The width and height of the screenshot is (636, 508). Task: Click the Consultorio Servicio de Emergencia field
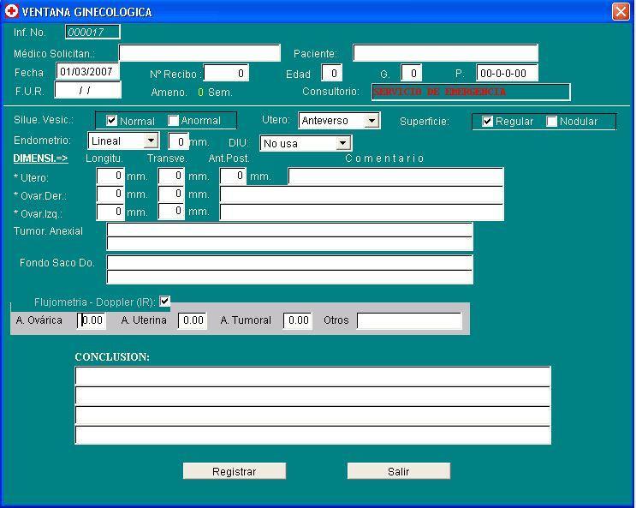(471, 92)
